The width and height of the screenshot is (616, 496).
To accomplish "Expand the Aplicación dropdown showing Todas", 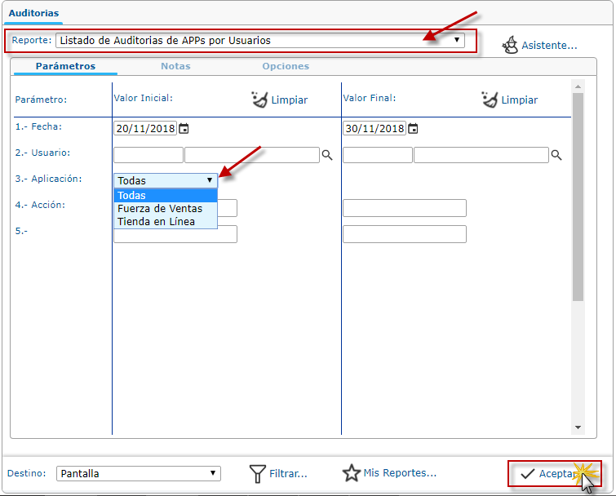I will [x=210, y=180].
